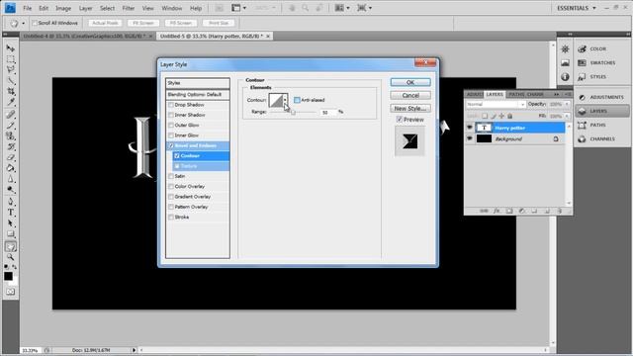
Task: Select the Brush tool
Action: coord(11,126)
